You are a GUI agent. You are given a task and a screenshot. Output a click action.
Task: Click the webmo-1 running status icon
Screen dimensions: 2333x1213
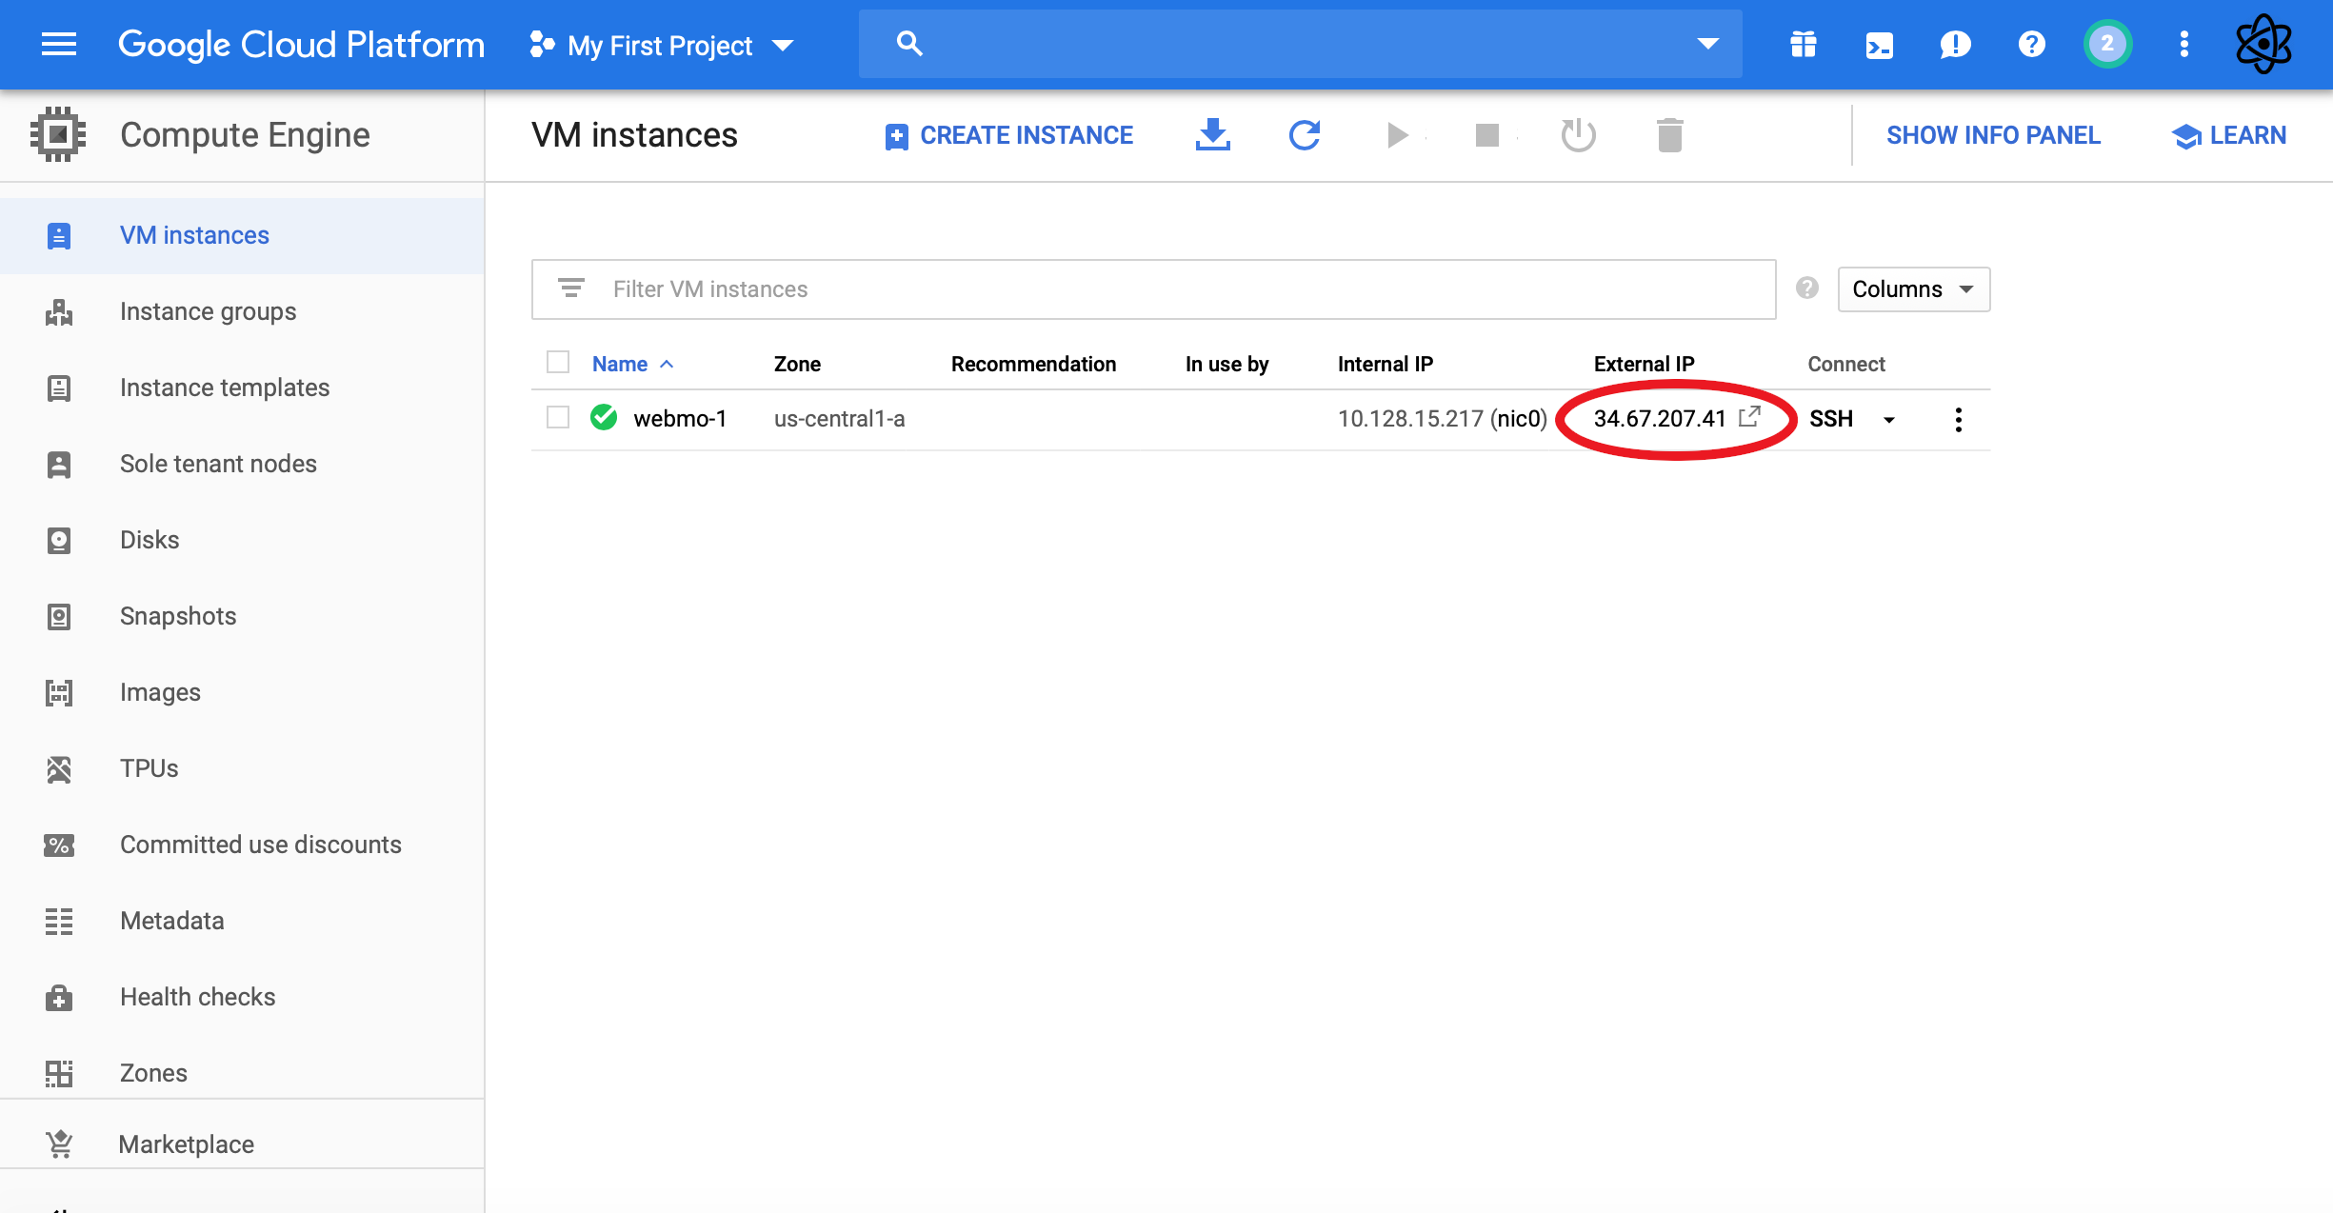tap(604, 417)
